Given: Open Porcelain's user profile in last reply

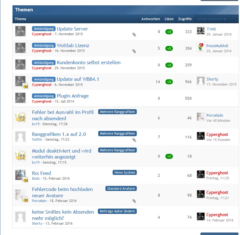Looking at the screenshot, I should tap(215, 115).
